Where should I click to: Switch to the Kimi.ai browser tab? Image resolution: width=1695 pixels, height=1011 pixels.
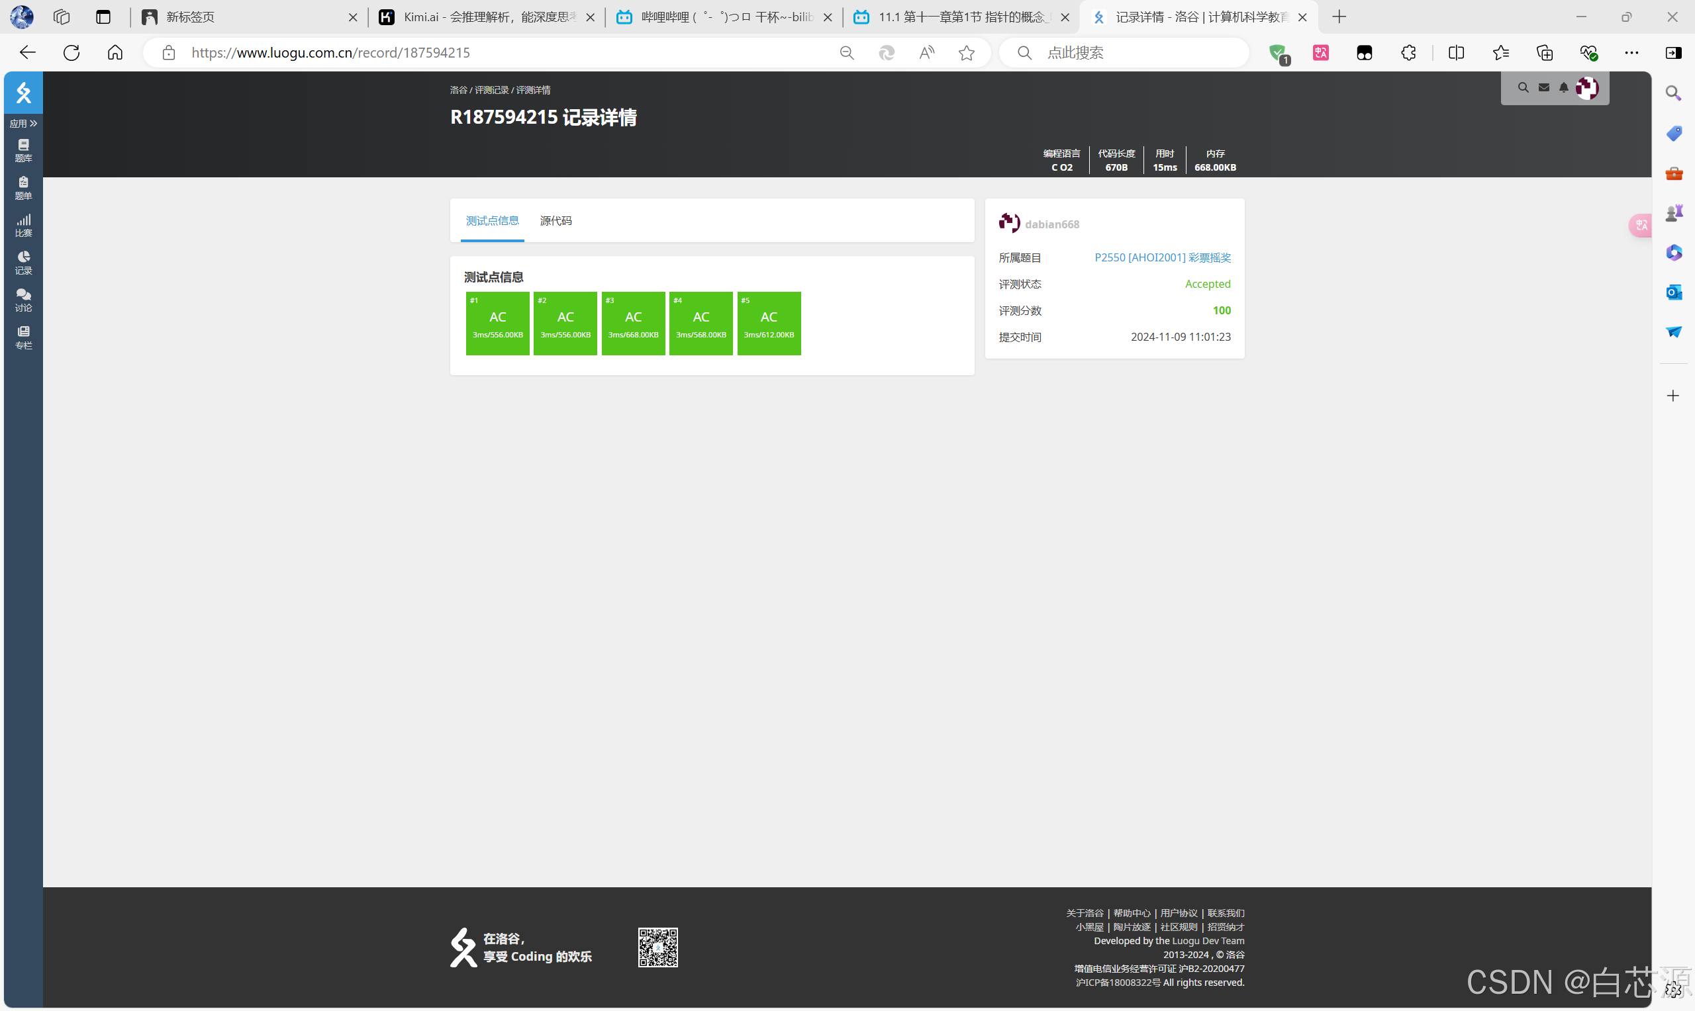coord(485,17)
